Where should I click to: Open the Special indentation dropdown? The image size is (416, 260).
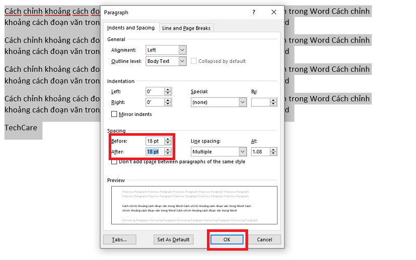(x=242, y=102)
